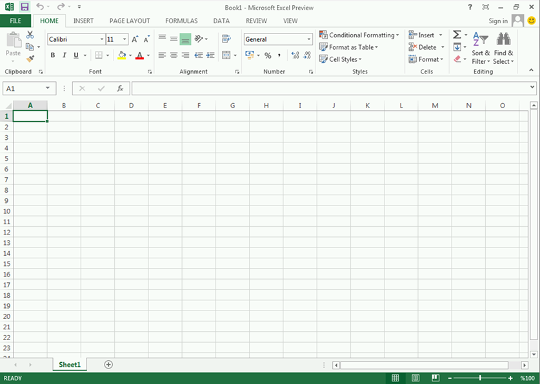Set Middle Align vertical alignment
This screenshot has width=540, height=384.
pos(174,39)
